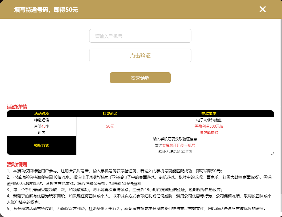This screenshot has height=217, width=282.
Task: Click rule 1 about 特邀用户参与
Action: point(114,171)
